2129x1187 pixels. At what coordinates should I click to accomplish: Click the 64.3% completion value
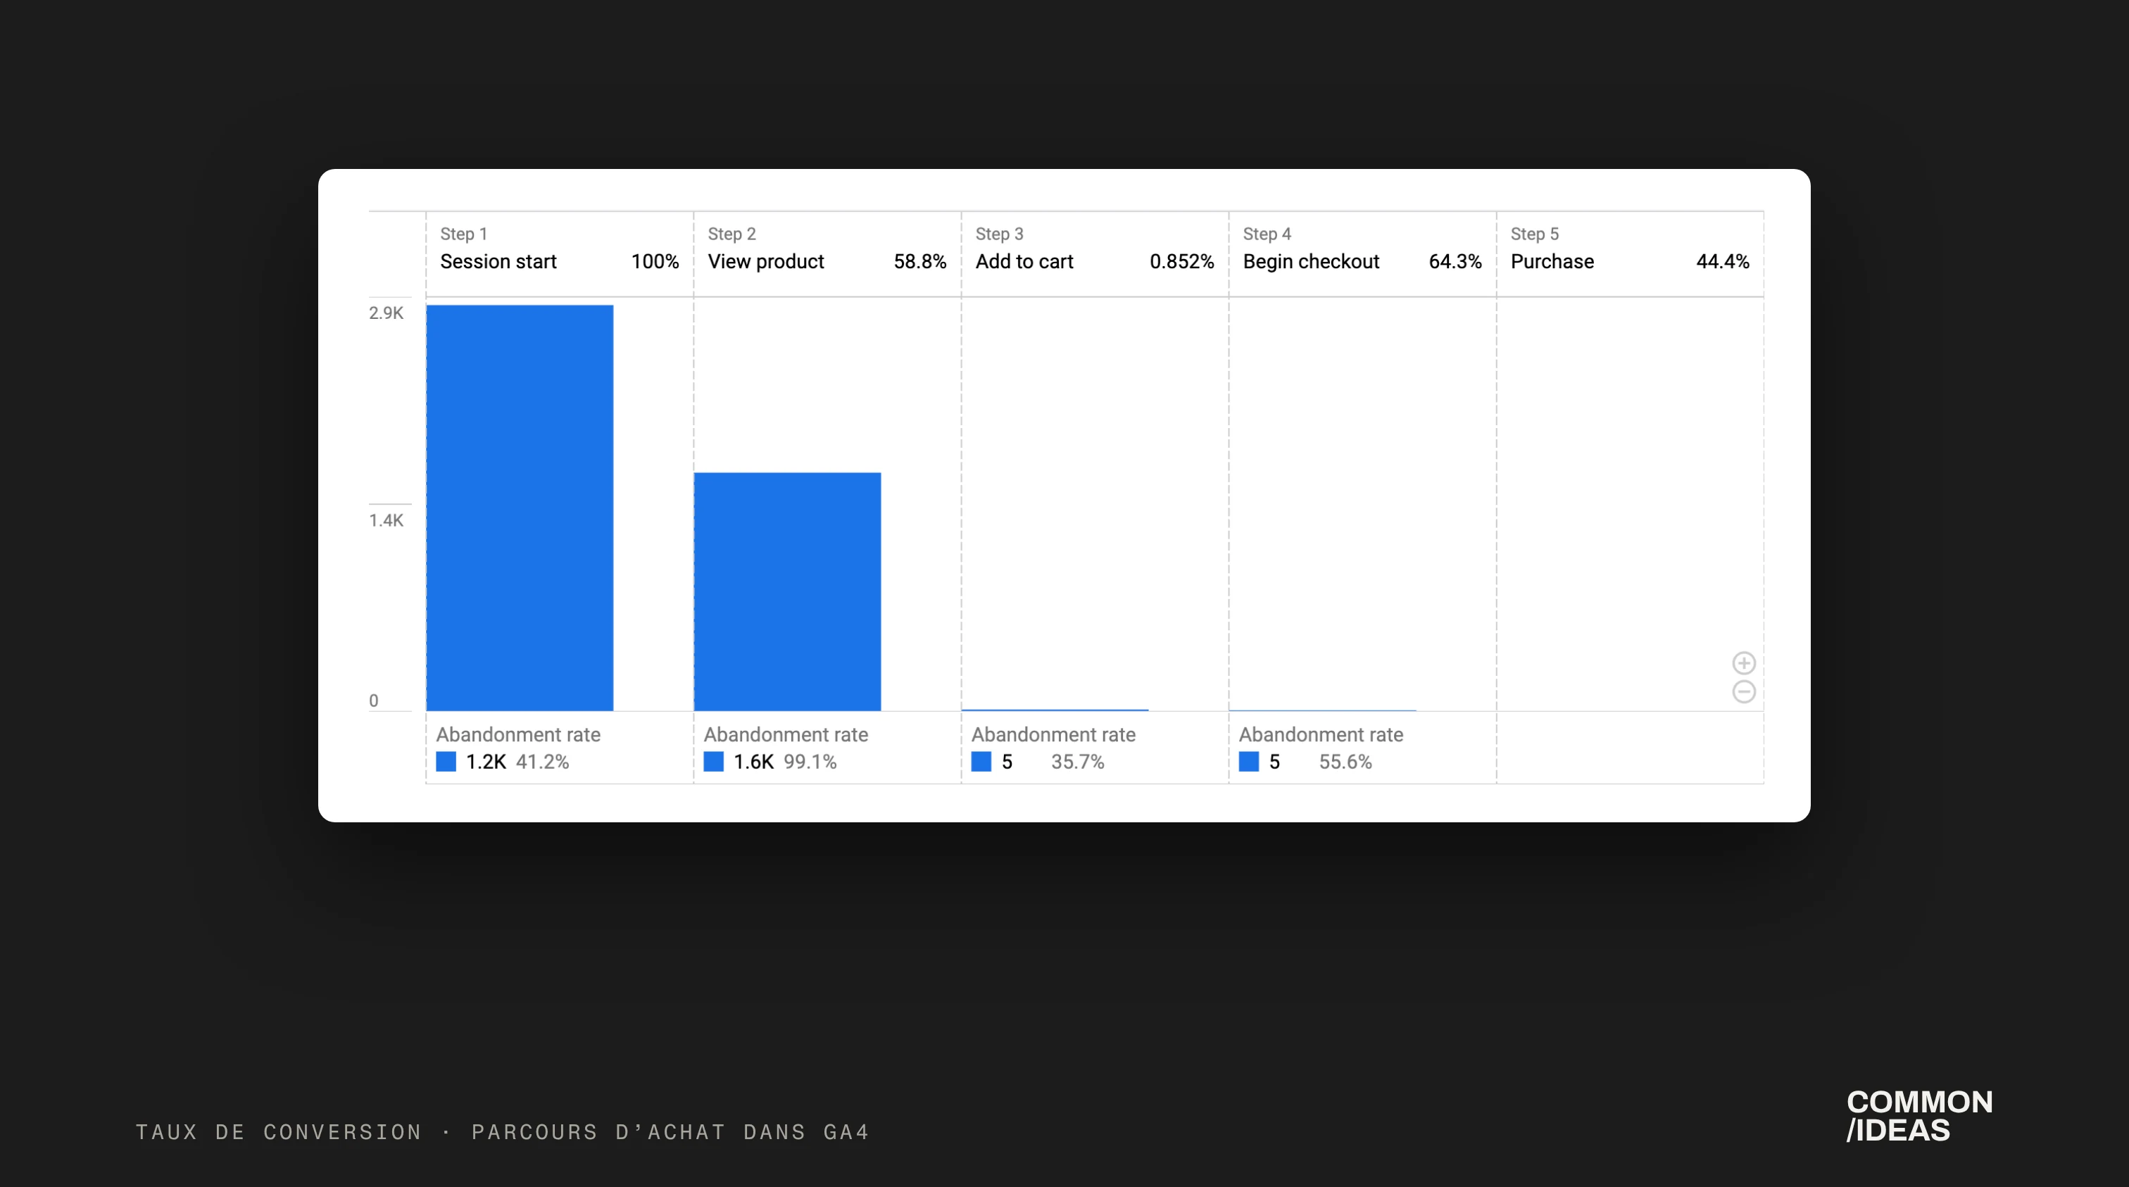pos(1455,262)
